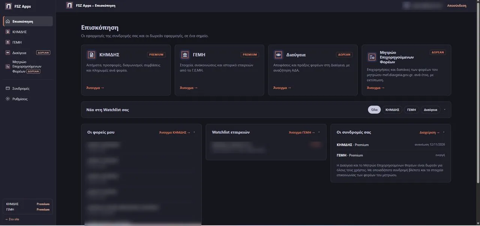
Task: Click the 'Watchlist εταιρειών' panel heading
Action: (x=231, y=132)
